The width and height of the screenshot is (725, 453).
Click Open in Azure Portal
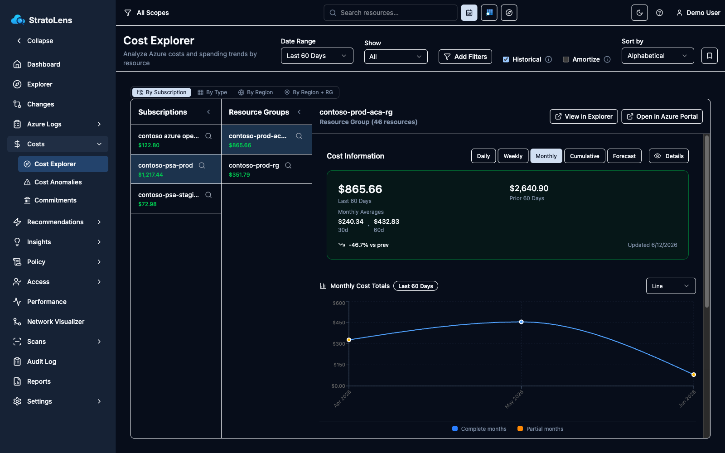[x=662, y=116]
